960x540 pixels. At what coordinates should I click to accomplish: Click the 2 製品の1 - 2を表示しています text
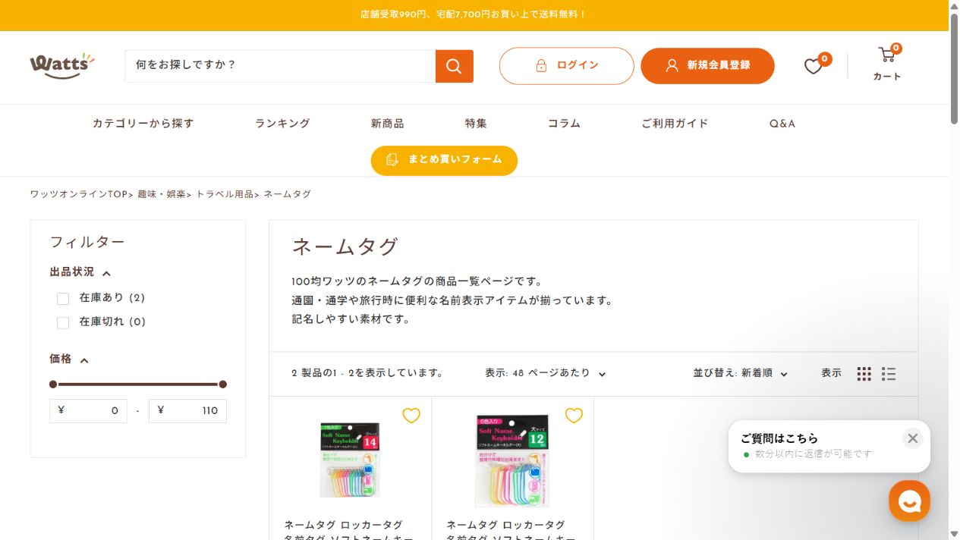click(x=367, y=373)
